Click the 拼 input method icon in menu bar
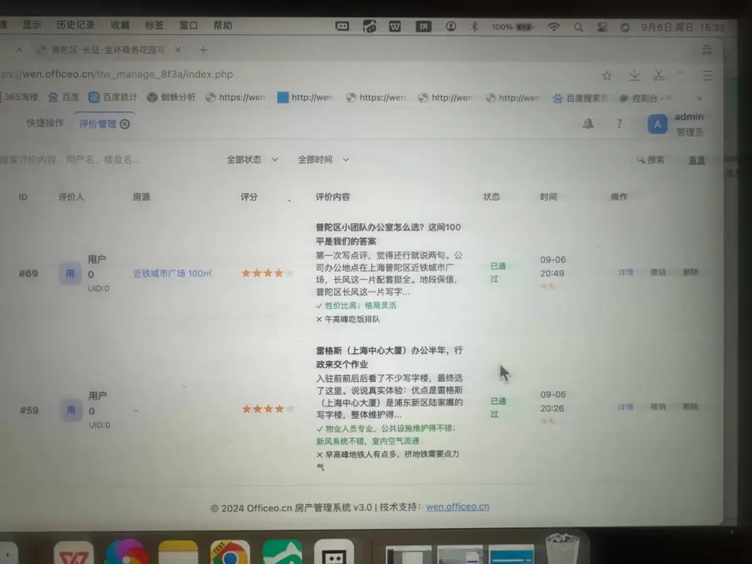Image resolution: width=752 pixels, height=564 pixels. pos(424,26)
